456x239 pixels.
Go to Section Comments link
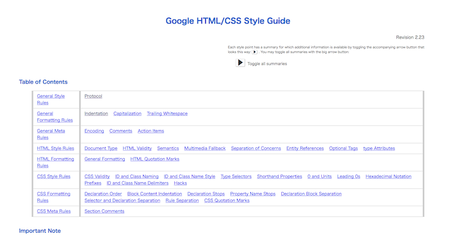(104, 211)
